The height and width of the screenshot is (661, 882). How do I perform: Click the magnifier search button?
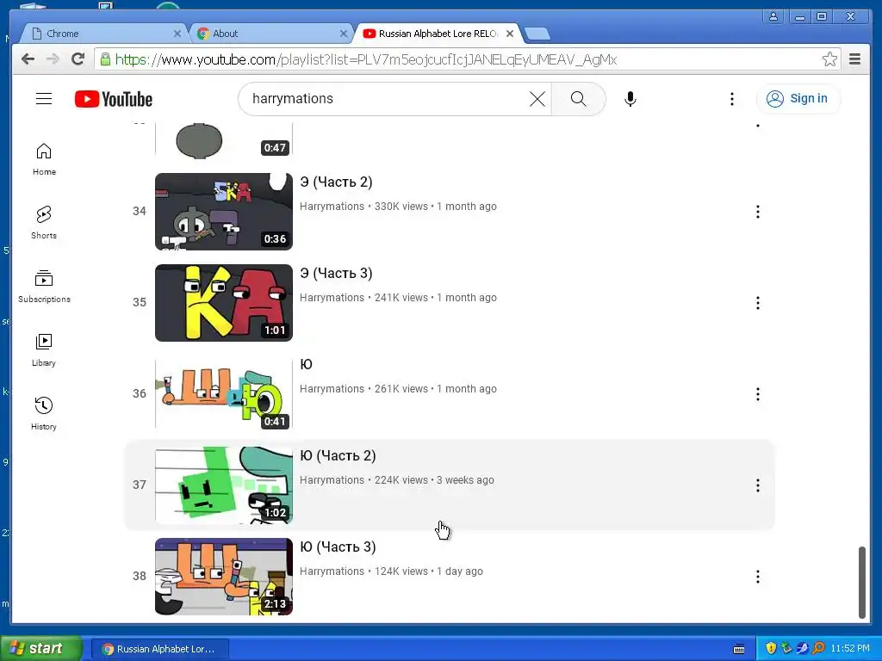coord(578,99)
